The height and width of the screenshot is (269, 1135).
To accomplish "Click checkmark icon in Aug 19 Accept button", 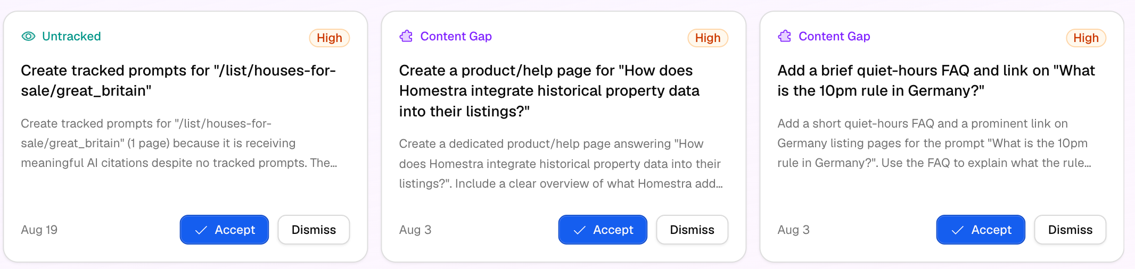I will [201, 230].
